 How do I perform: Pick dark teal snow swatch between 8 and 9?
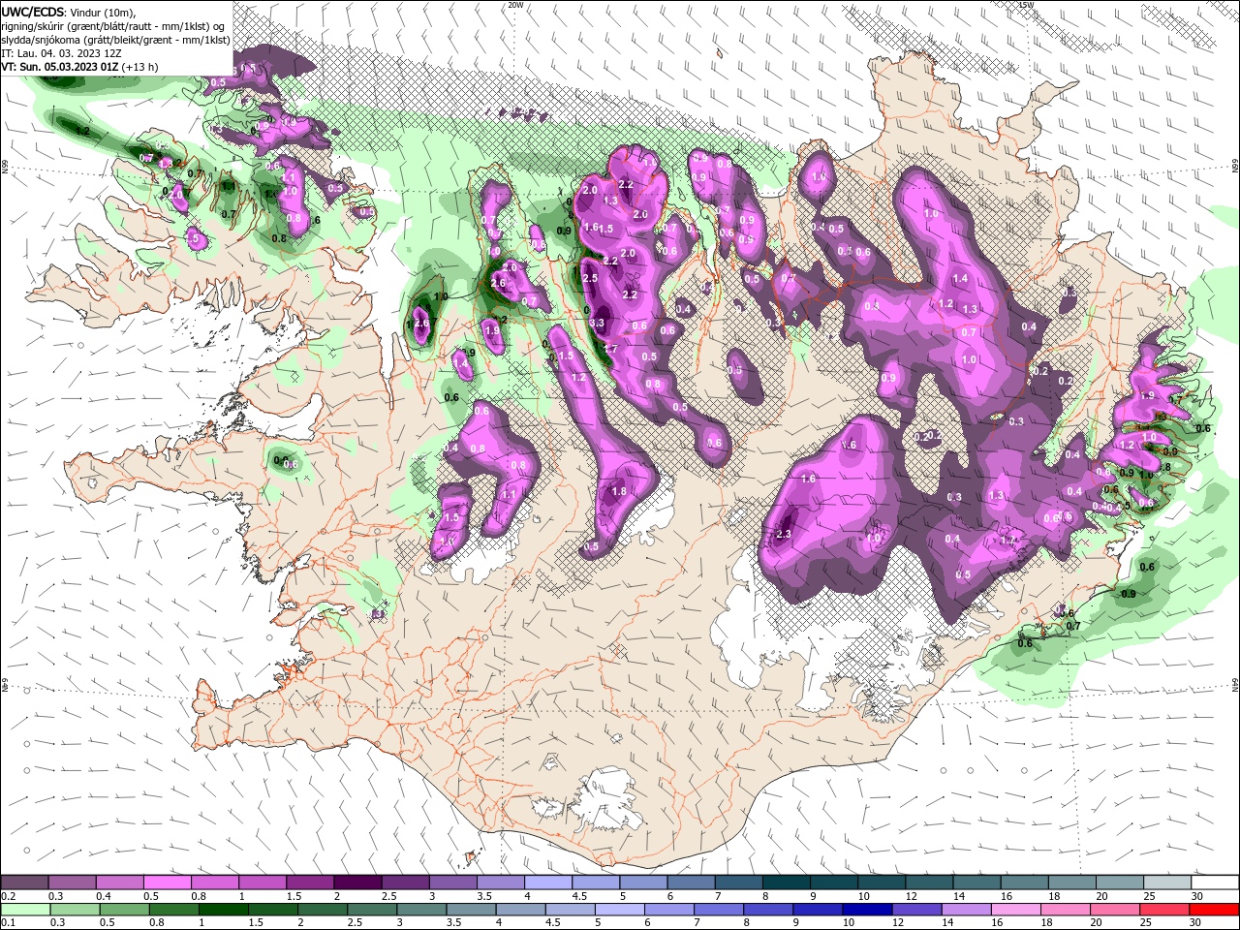pos(786,883)
